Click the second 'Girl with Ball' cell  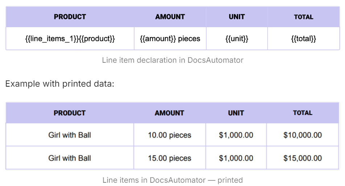point(70,158)
